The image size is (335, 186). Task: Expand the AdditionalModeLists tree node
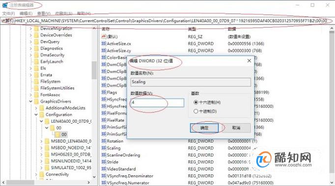tap(36, 108)
